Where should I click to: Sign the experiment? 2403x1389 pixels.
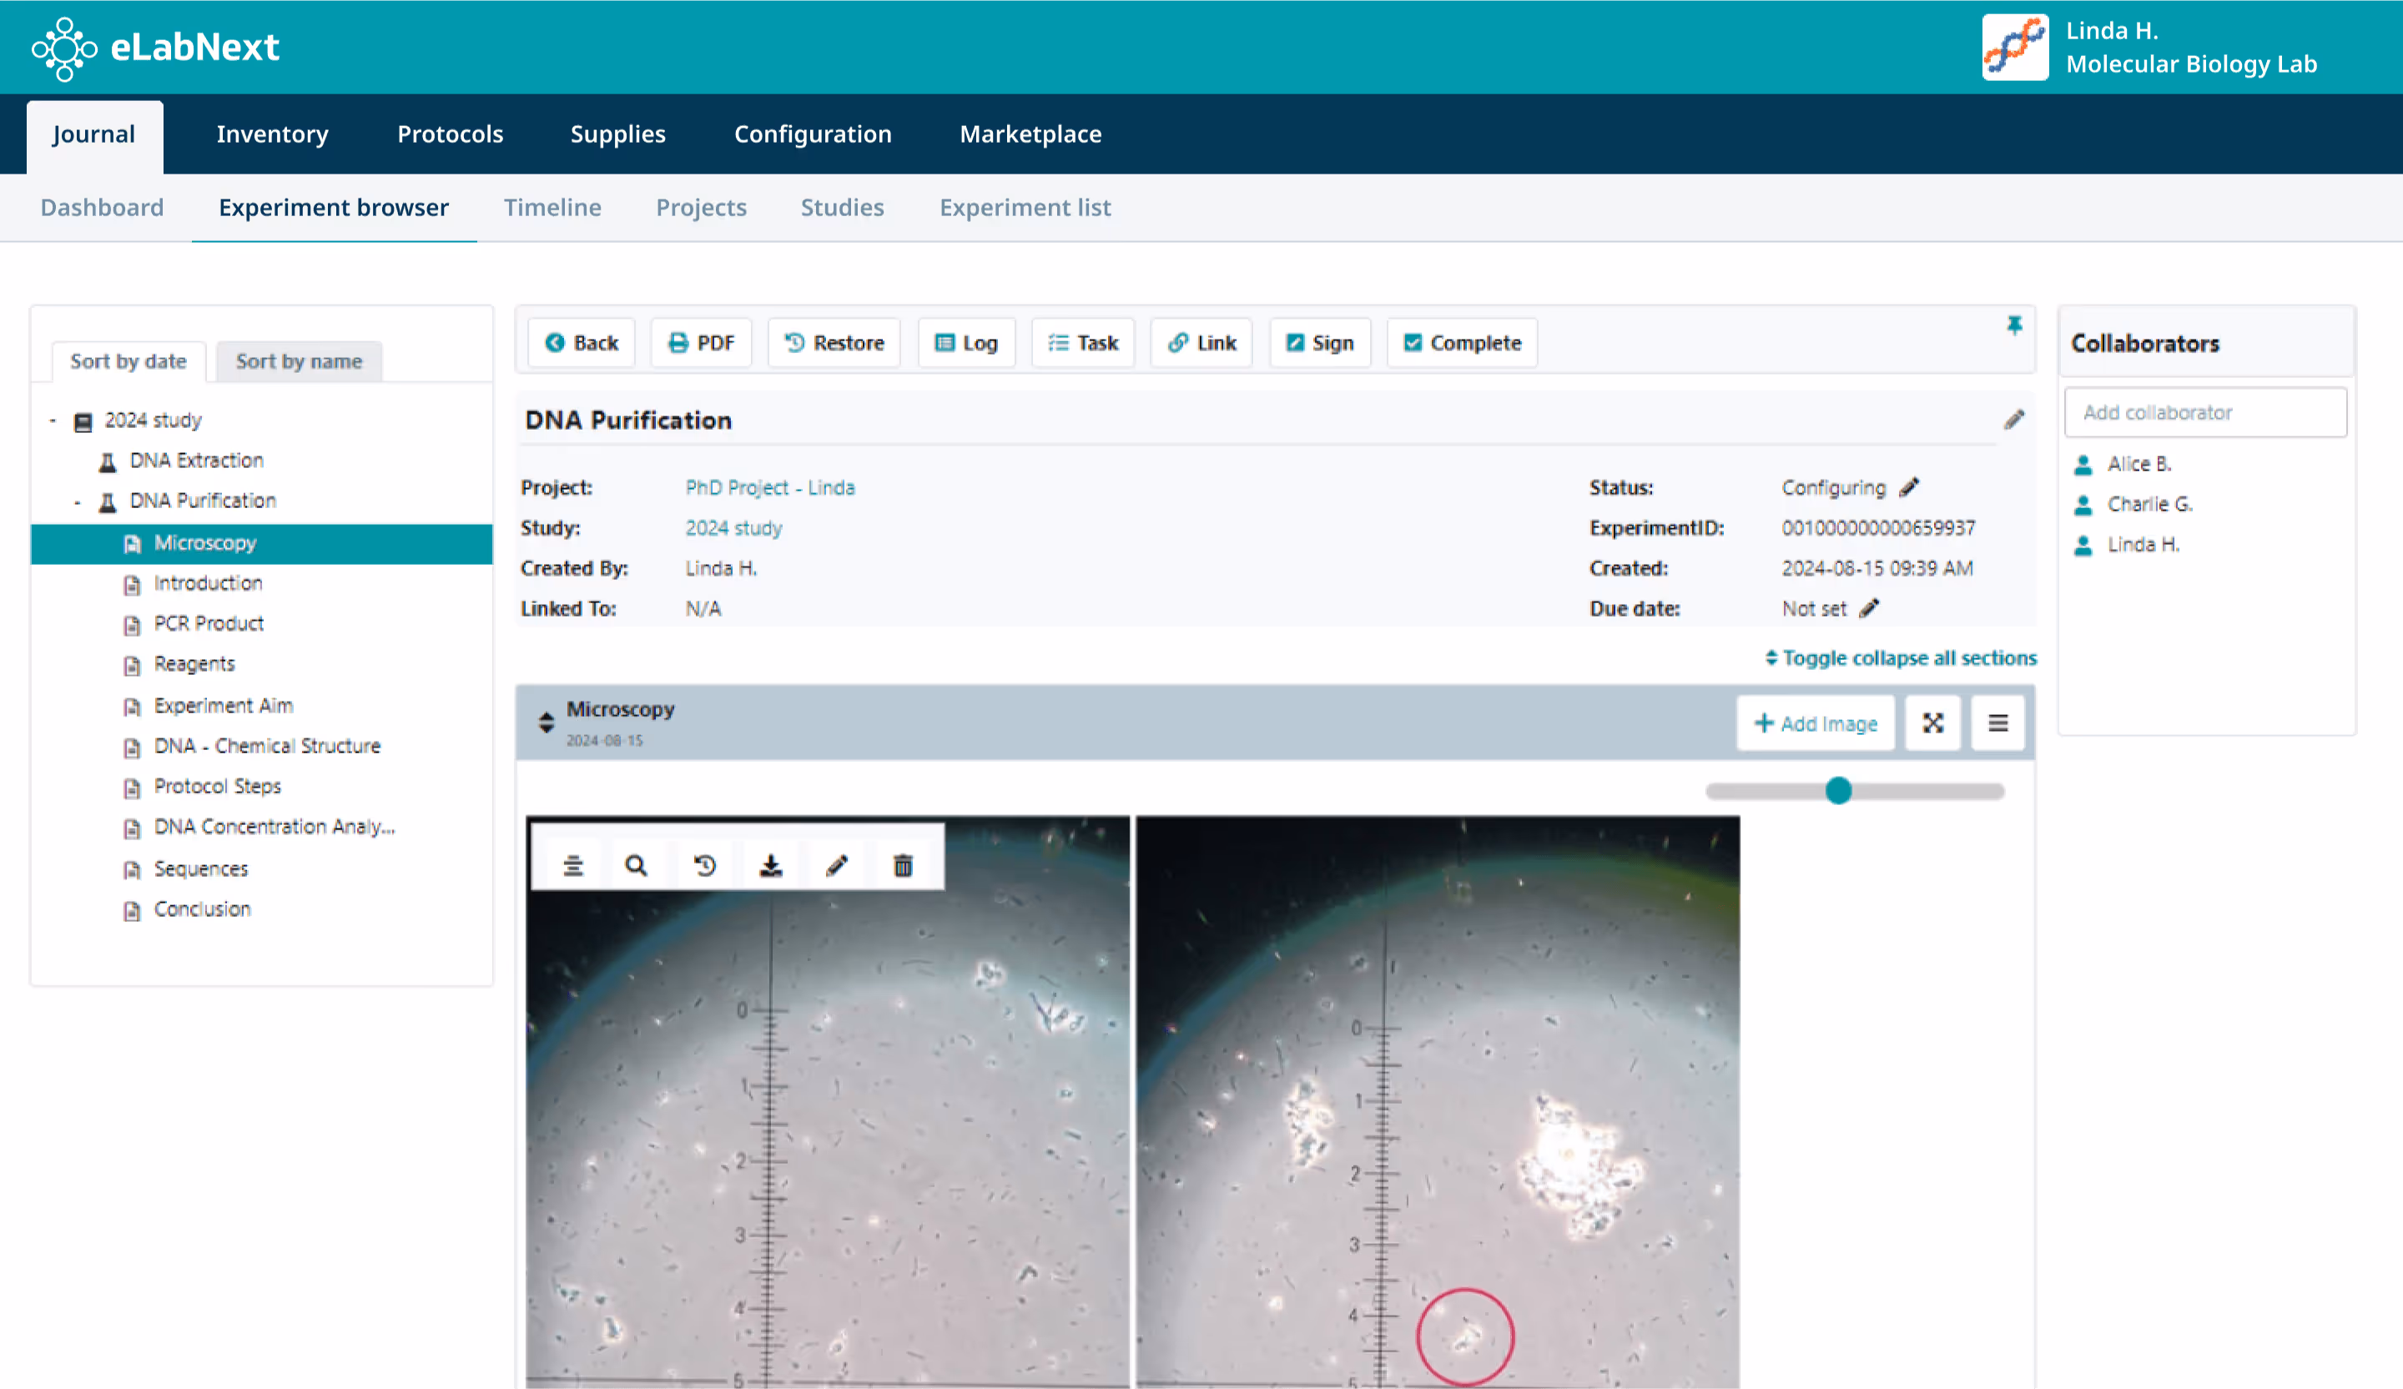pos(1320,342)
